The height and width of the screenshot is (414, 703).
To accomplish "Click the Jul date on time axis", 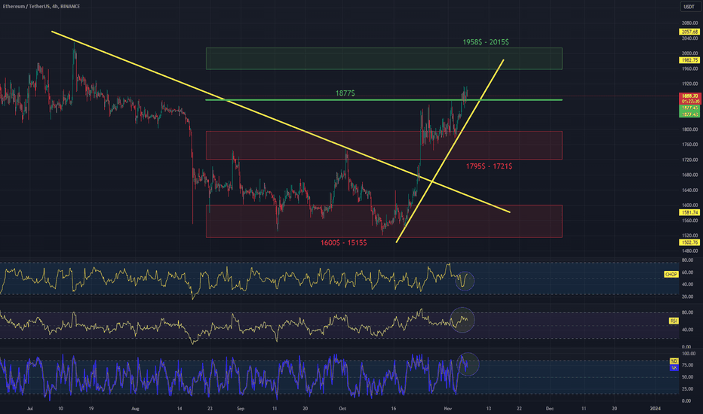I will pos(30,408).
